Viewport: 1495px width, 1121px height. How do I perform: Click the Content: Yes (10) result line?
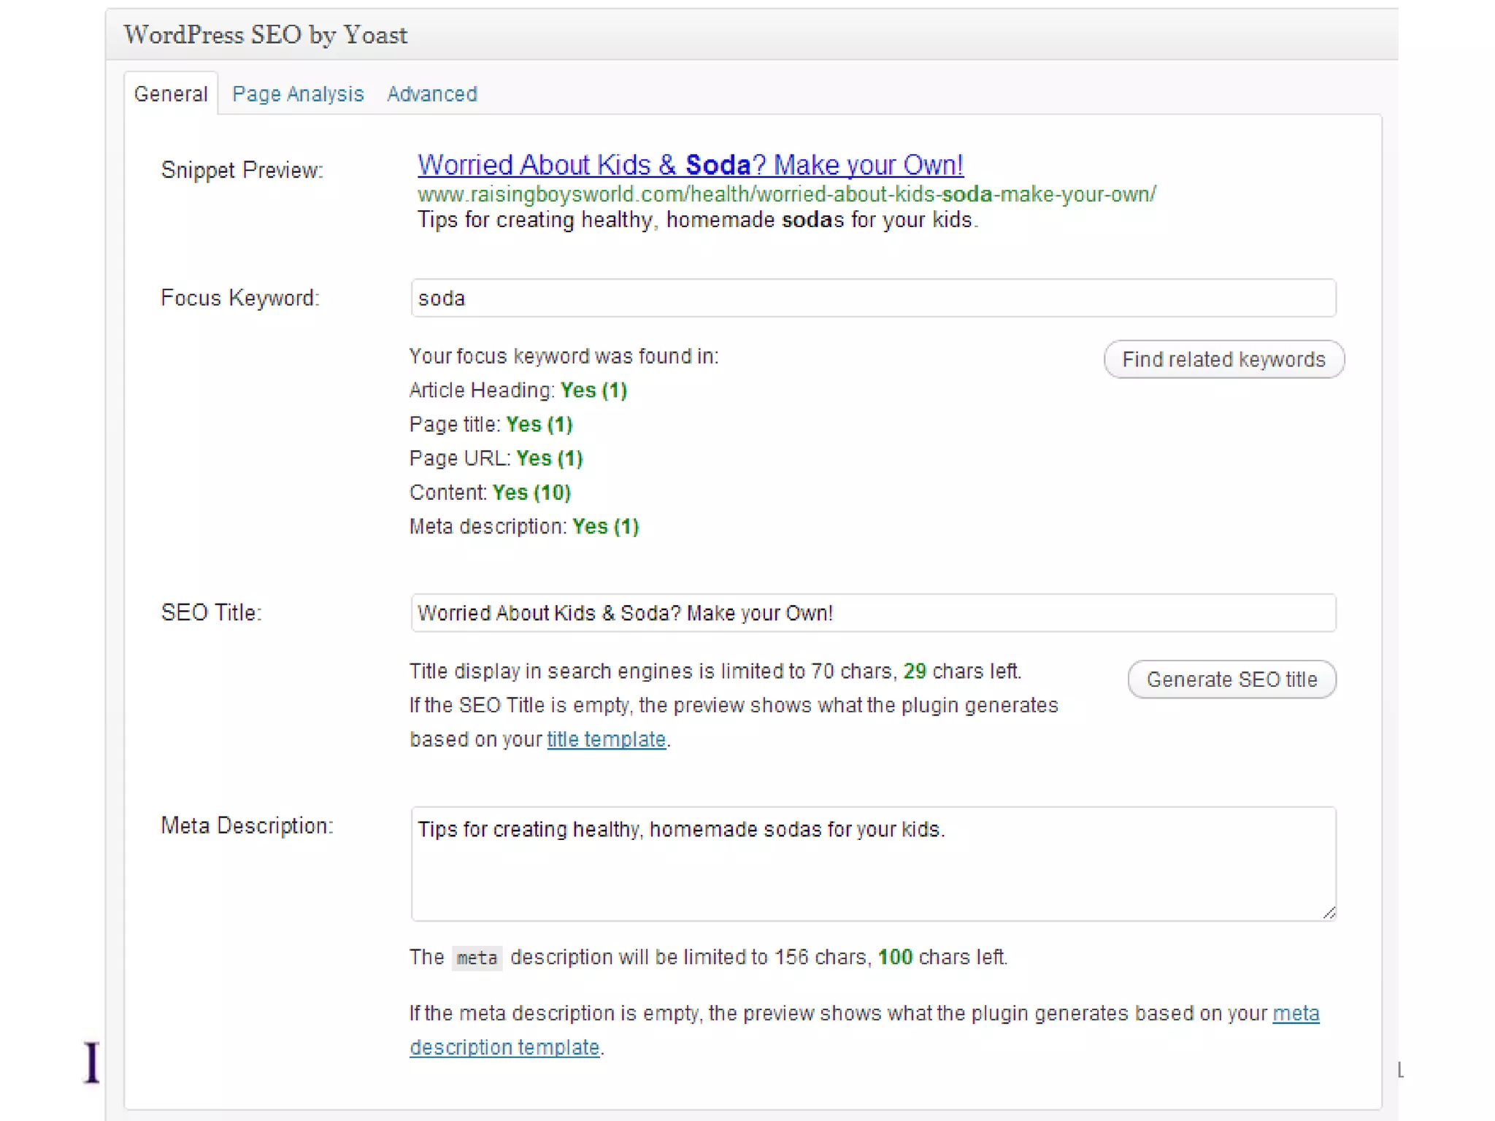[x=490, y=493]
